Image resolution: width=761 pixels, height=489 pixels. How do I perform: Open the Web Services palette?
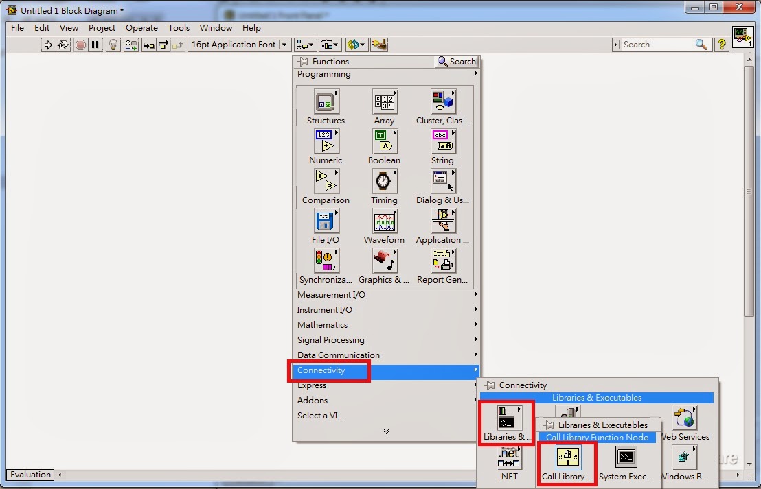tap(685, 417)
